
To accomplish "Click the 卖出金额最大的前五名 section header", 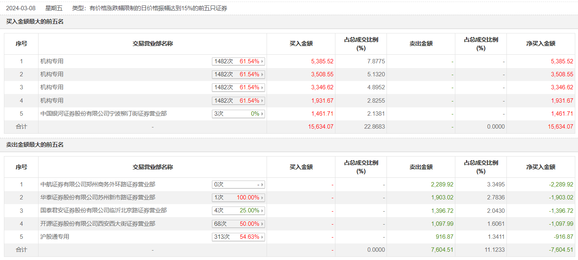I will pos(35,145).
